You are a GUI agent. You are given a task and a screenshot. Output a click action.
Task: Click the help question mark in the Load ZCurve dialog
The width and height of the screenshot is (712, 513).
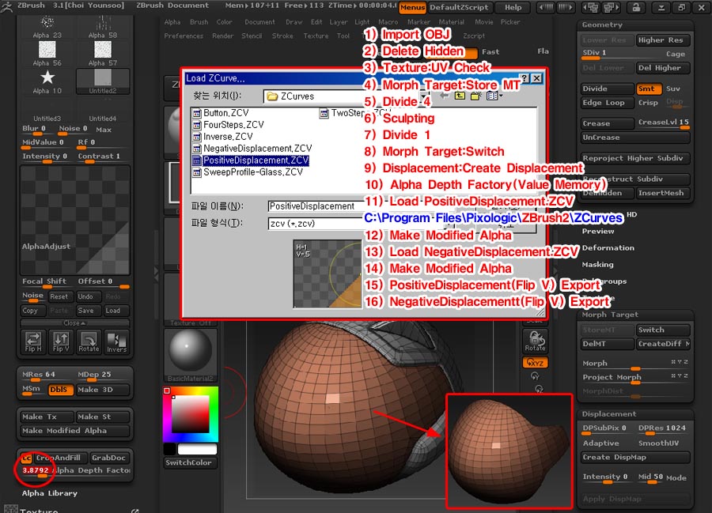524,78
